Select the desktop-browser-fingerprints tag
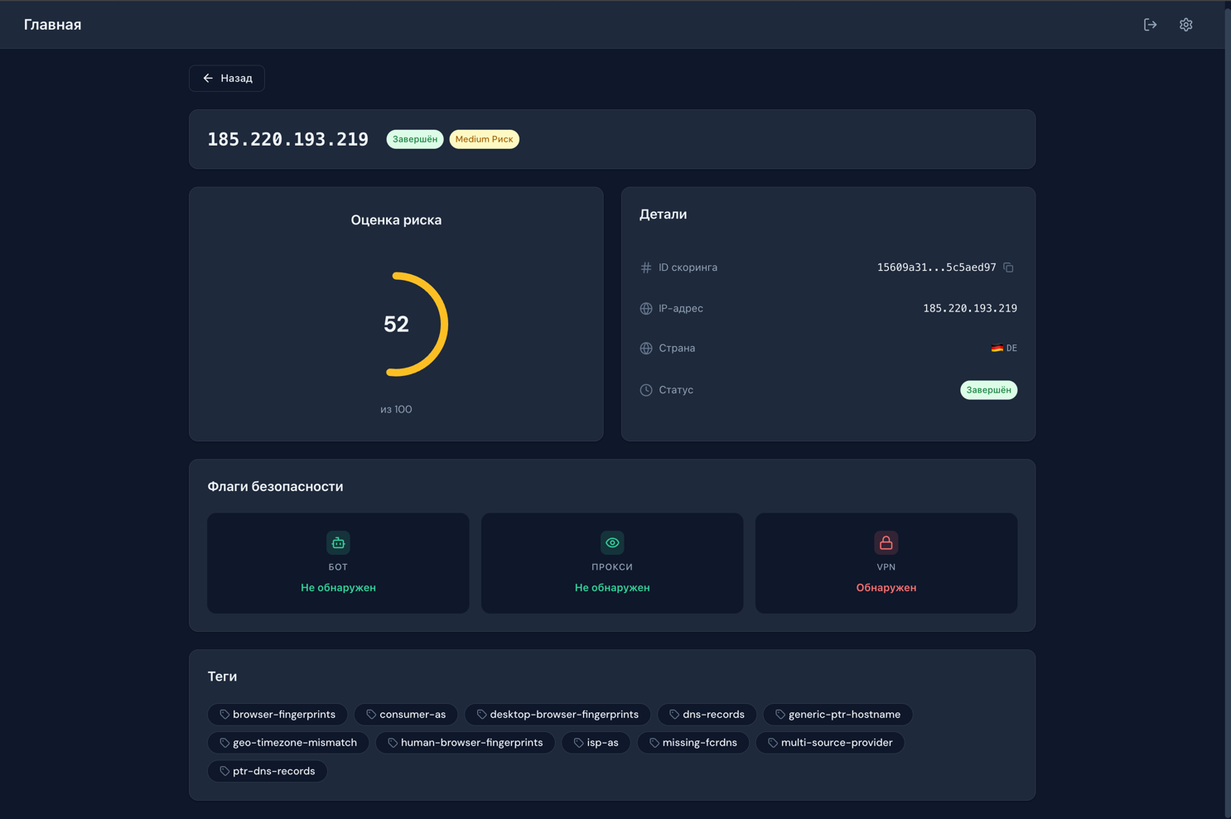Screen dimensions: 1231x819 coord(558,715)
